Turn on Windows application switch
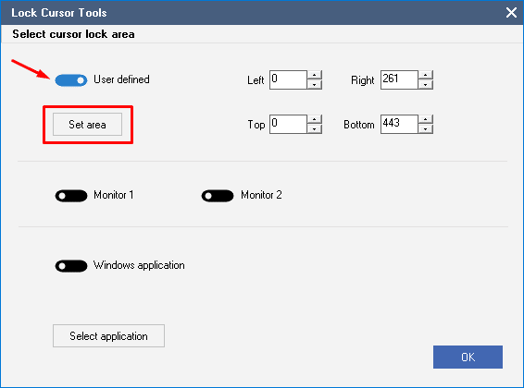524x388 pixels. [x=71, y=266]
